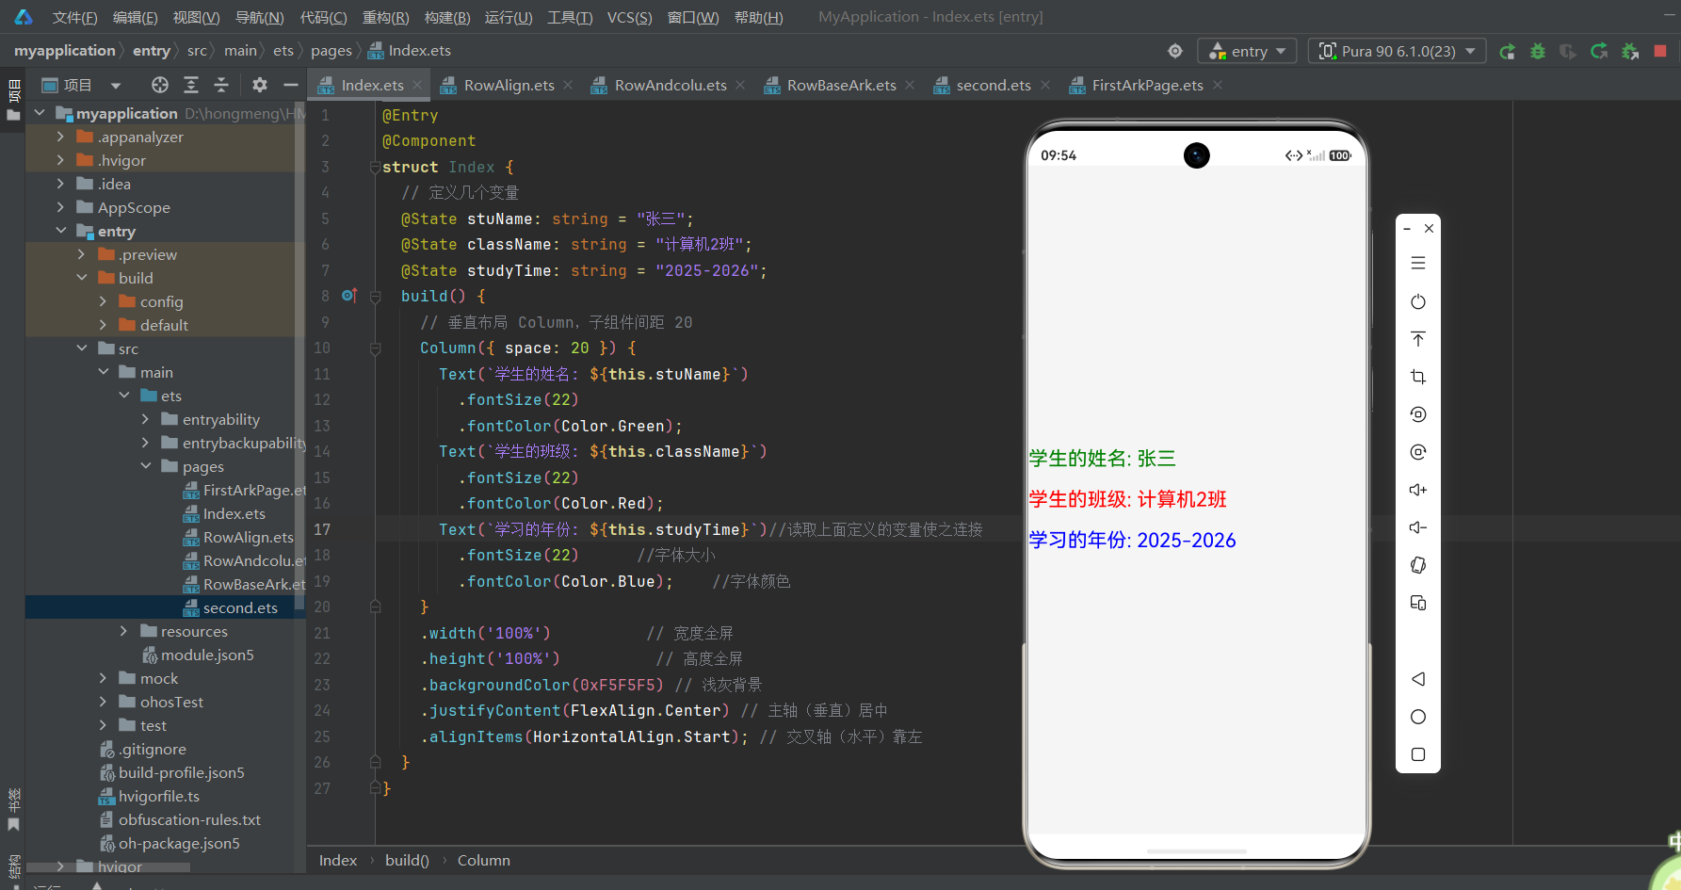Rotate the emulator screen

tap(1418, 565)
